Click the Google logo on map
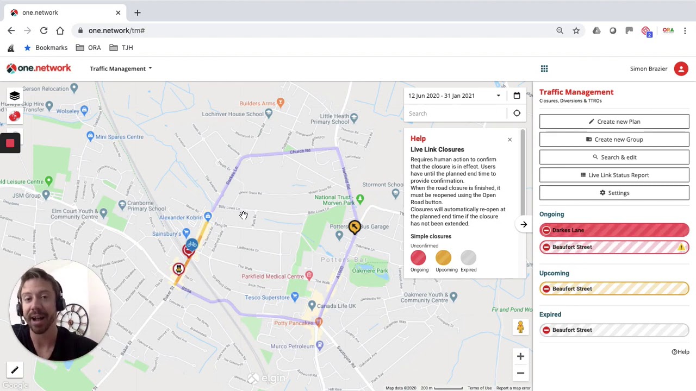Viewport: 696px width, 391px height. click(15, 386)
